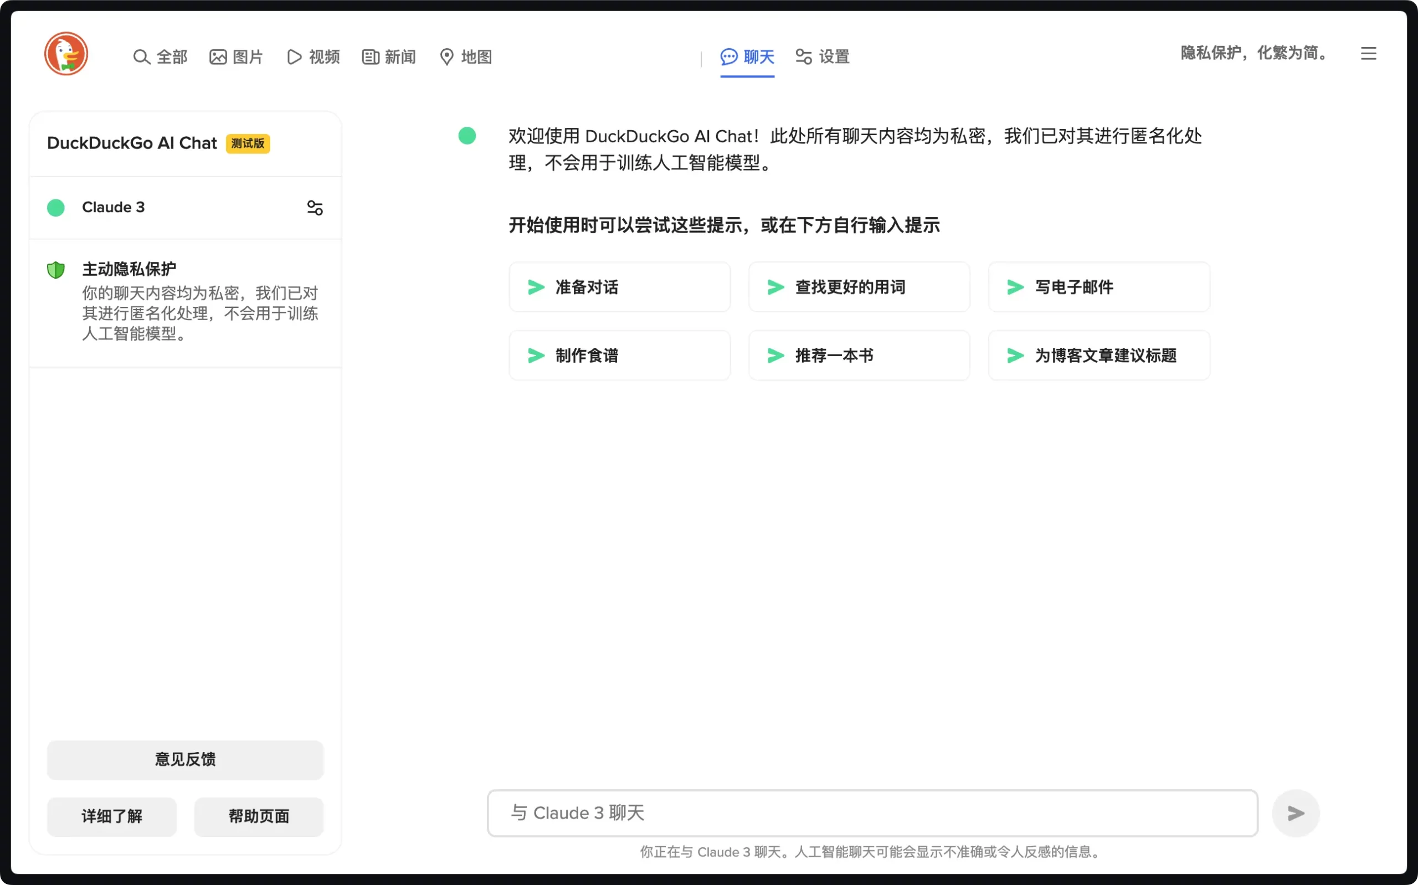
Task: Choose the 查找更好的用词 prompt suggestion
Action: (x=859, y=287)
